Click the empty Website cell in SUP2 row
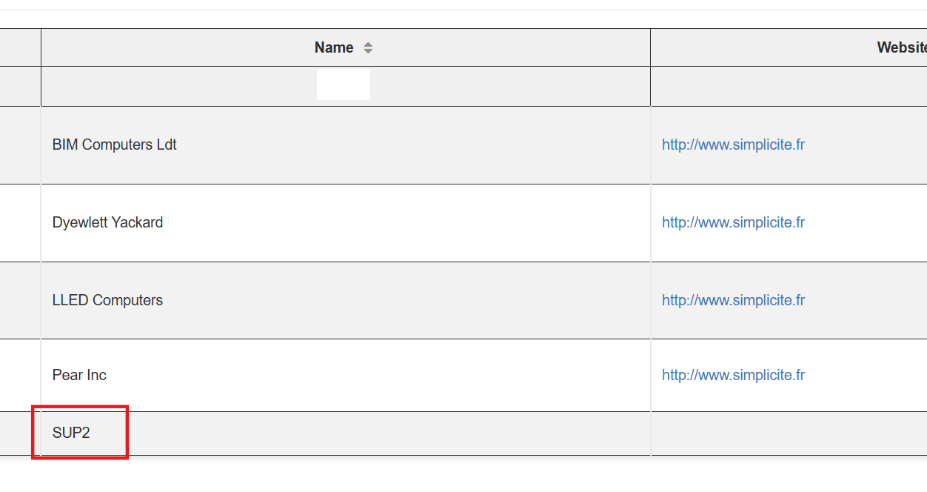 click(789, 433)
